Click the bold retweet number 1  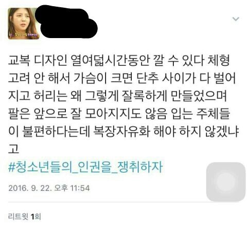(32, 217)
